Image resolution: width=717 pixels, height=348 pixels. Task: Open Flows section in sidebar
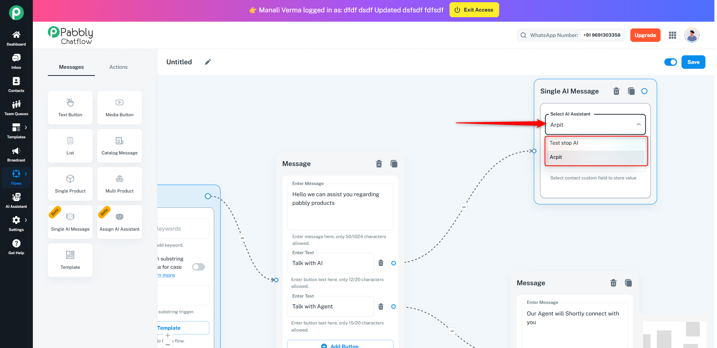16,178
